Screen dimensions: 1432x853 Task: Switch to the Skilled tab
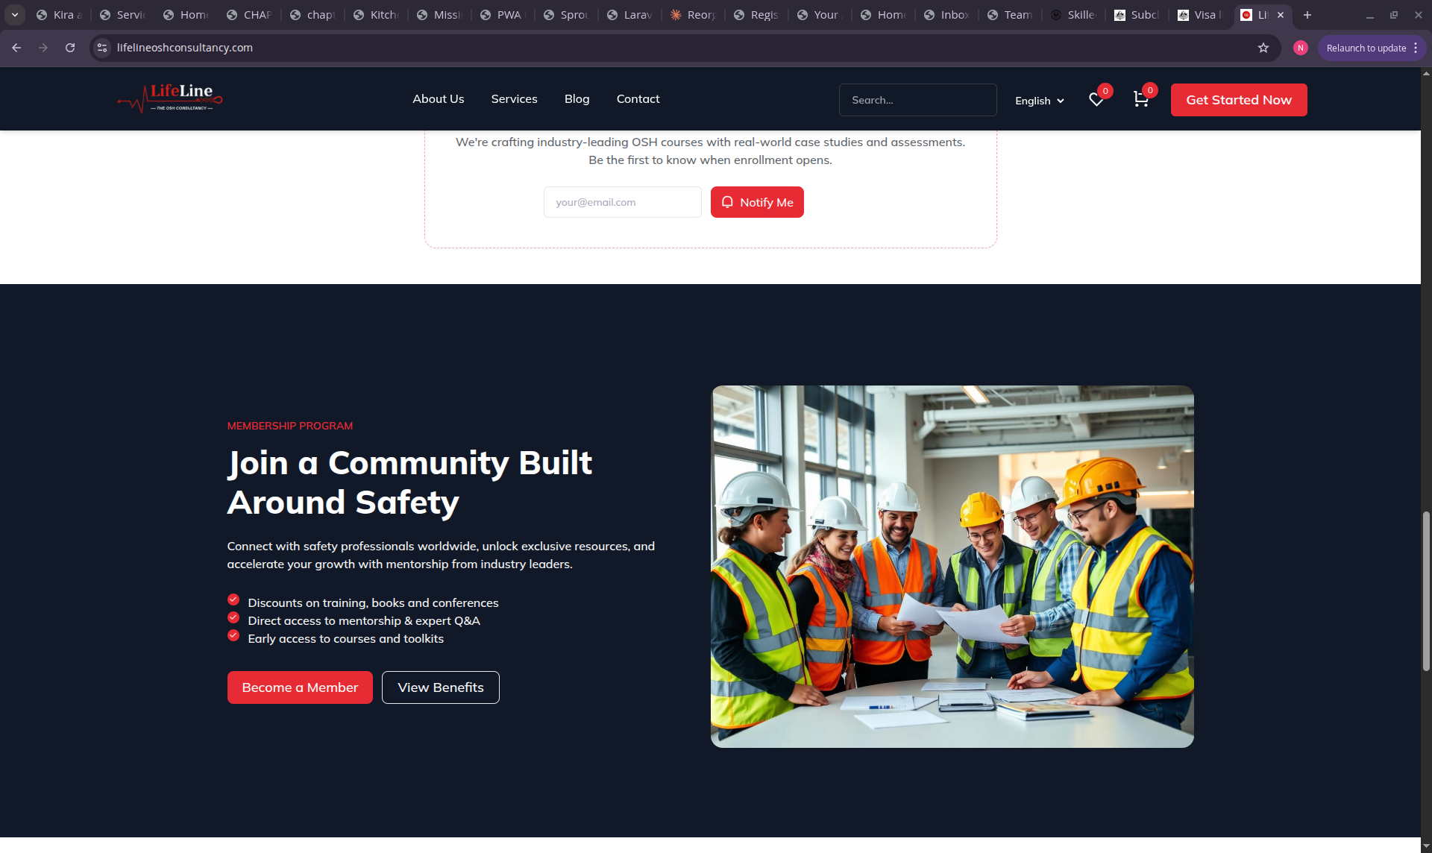(1074, 15)
